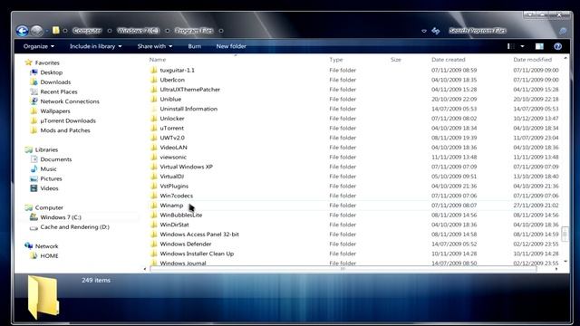Change the view with the views icon
Screen dimensions: 580x326
click(x=511, y=46)
